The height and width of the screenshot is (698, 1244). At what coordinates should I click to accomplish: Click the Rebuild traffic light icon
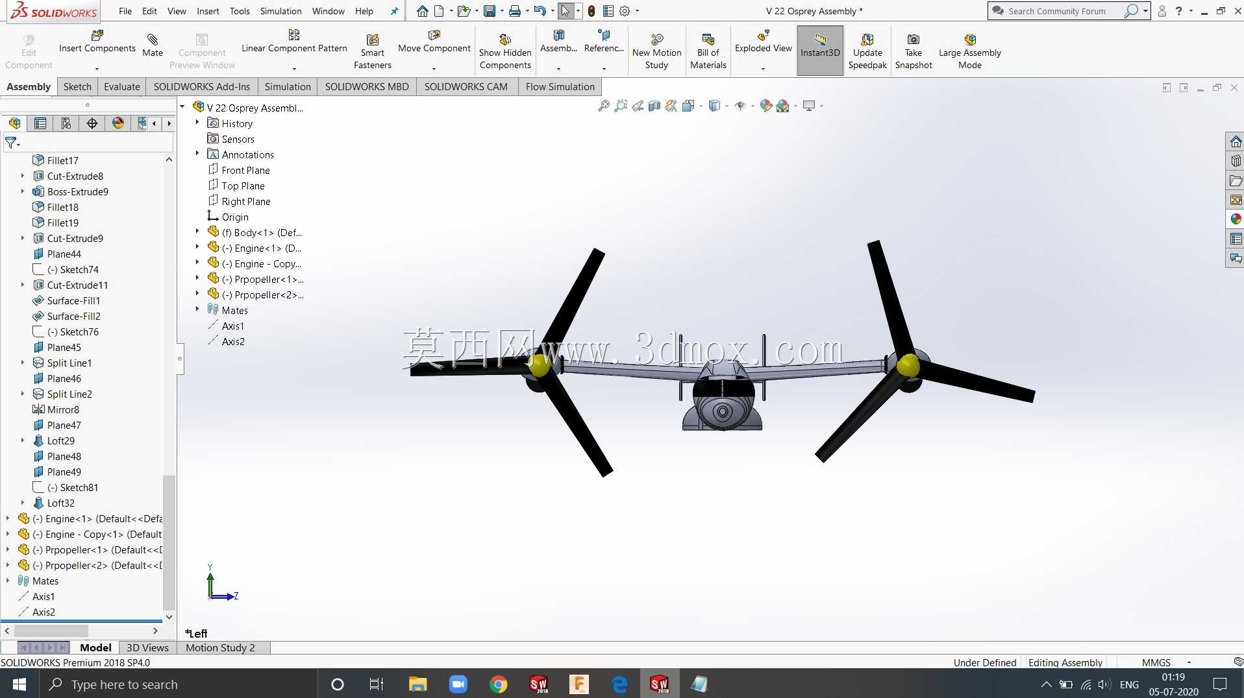click(x=591, y=11)
